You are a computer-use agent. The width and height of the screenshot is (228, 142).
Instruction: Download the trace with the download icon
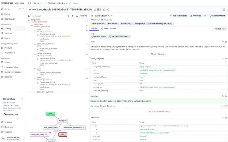(x=77, y=16)
